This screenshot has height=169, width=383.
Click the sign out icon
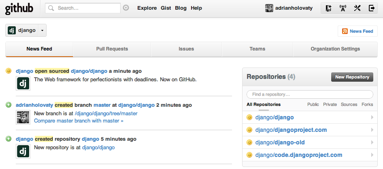[x=371, y=8]
